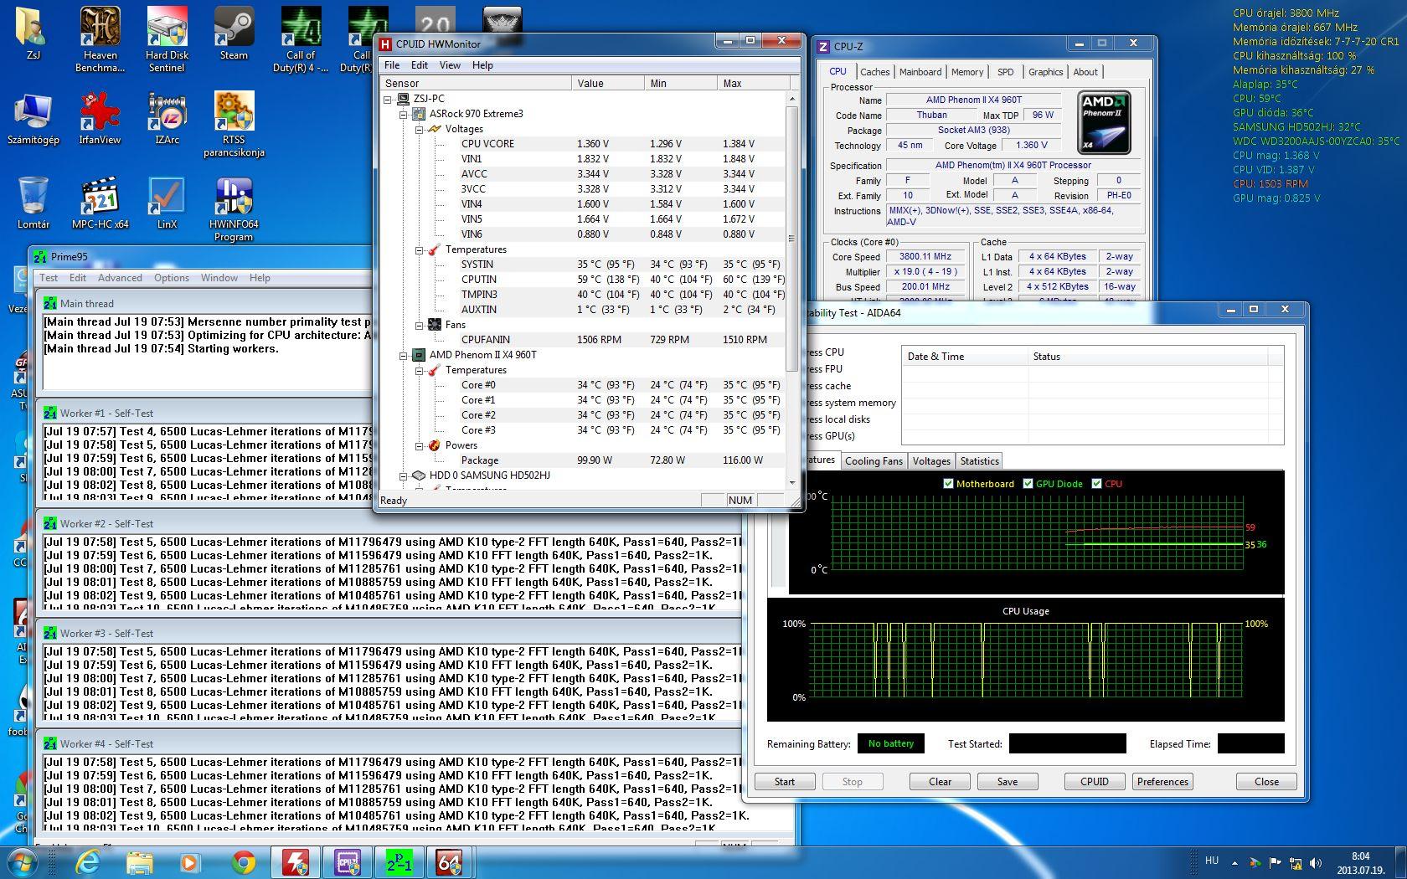Open ZsJ user folder icon
1407x879 pixels.
[33, 33]
